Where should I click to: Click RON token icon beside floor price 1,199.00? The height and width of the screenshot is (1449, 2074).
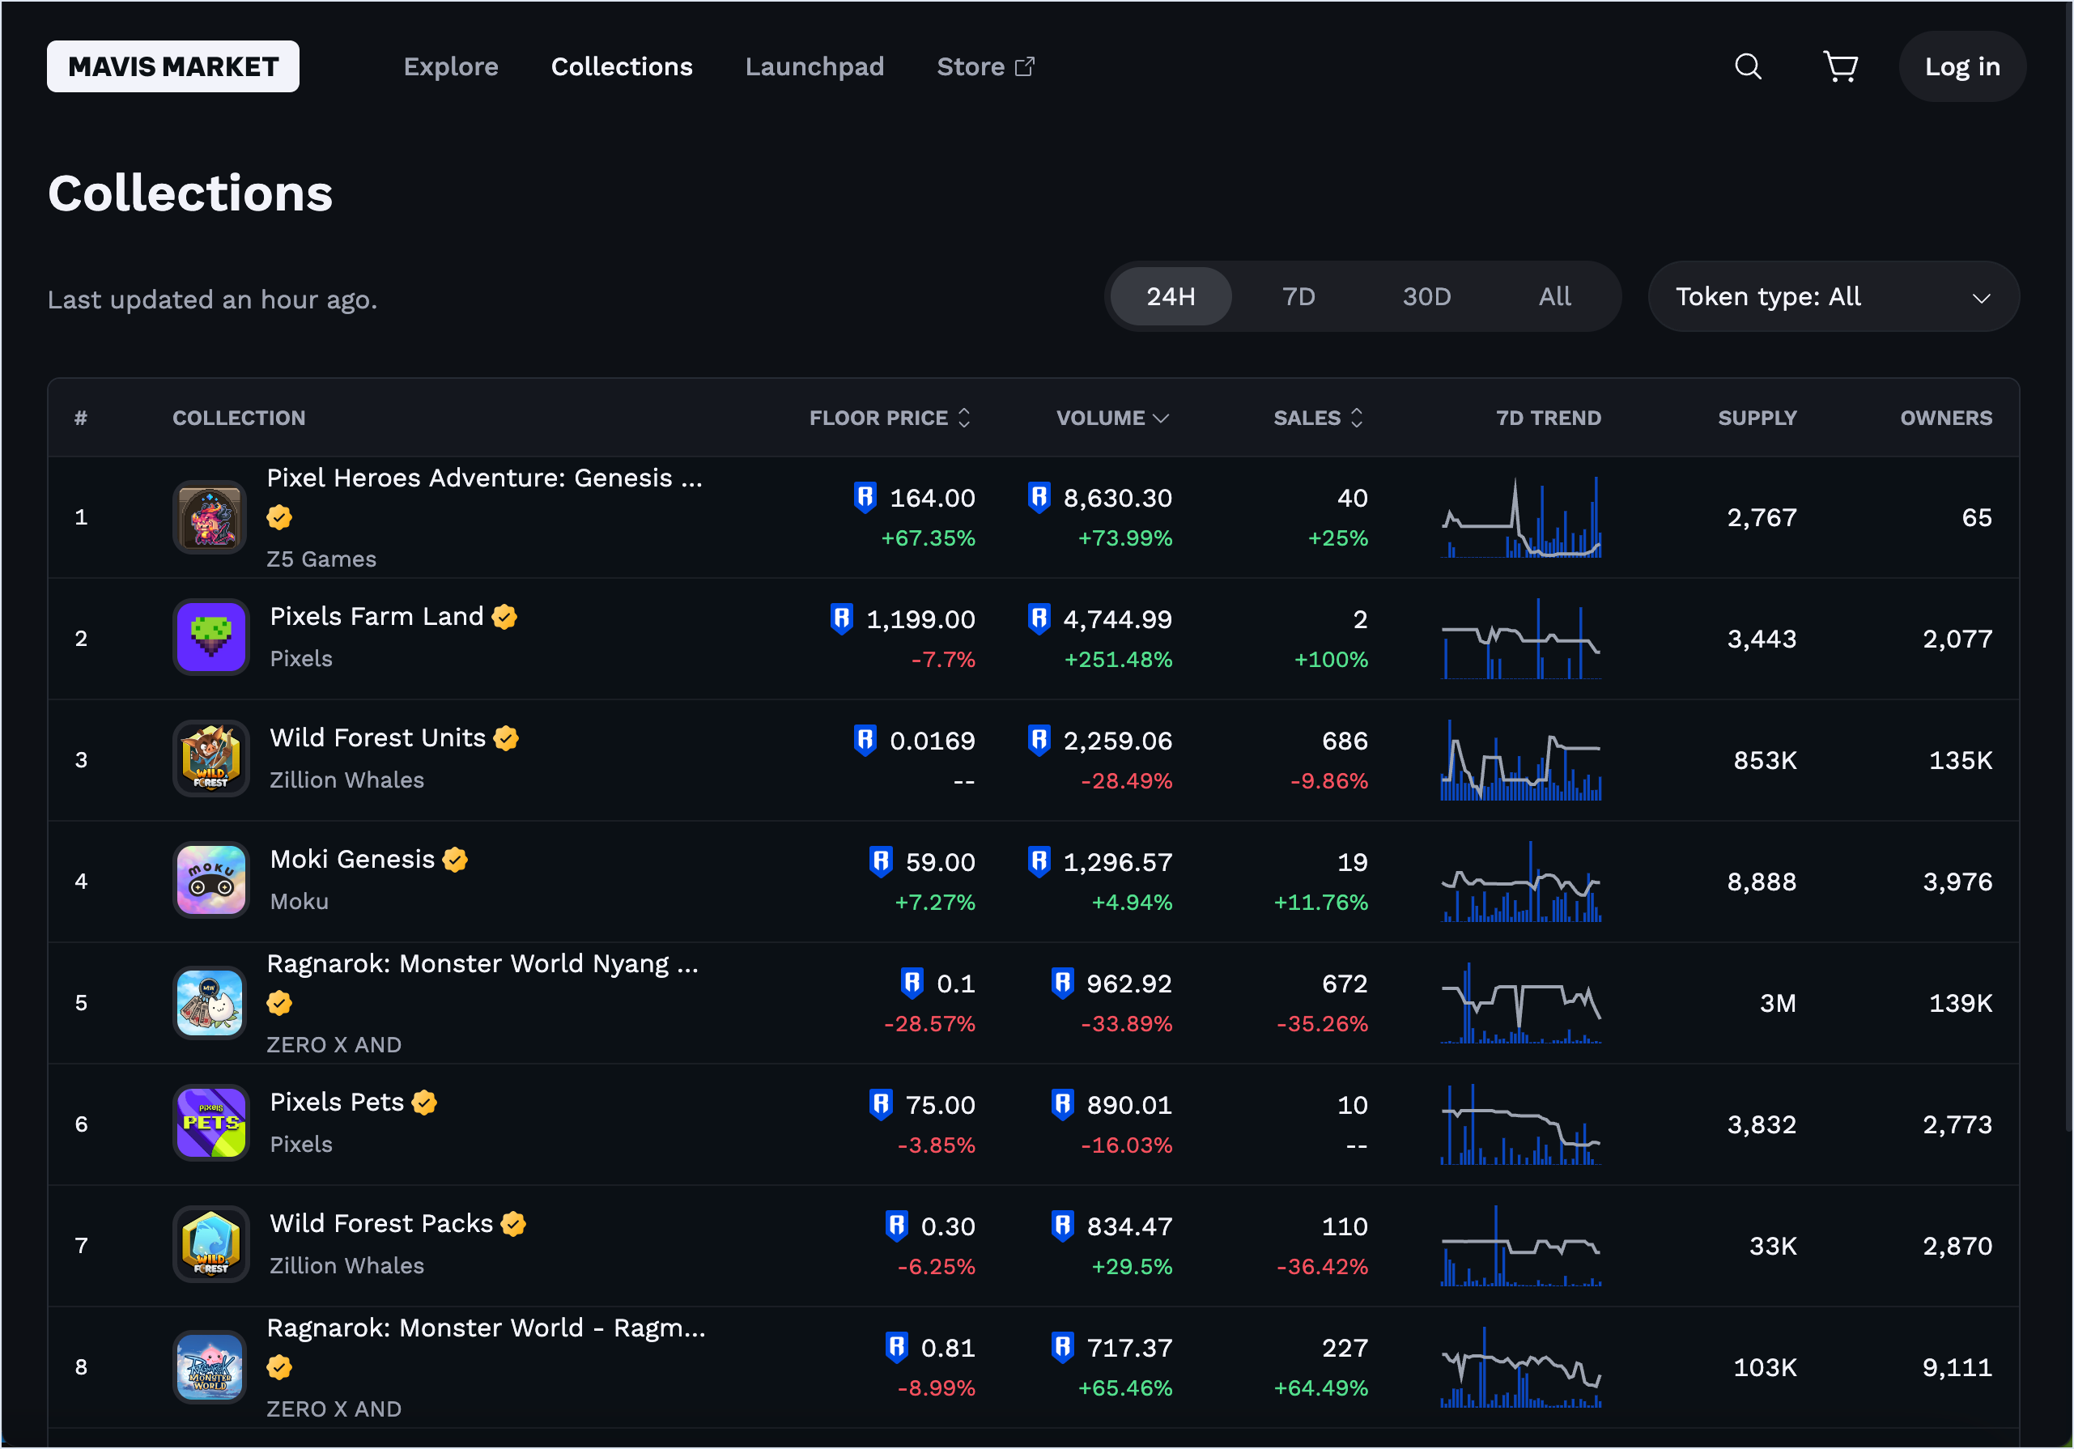pos(842,618)
